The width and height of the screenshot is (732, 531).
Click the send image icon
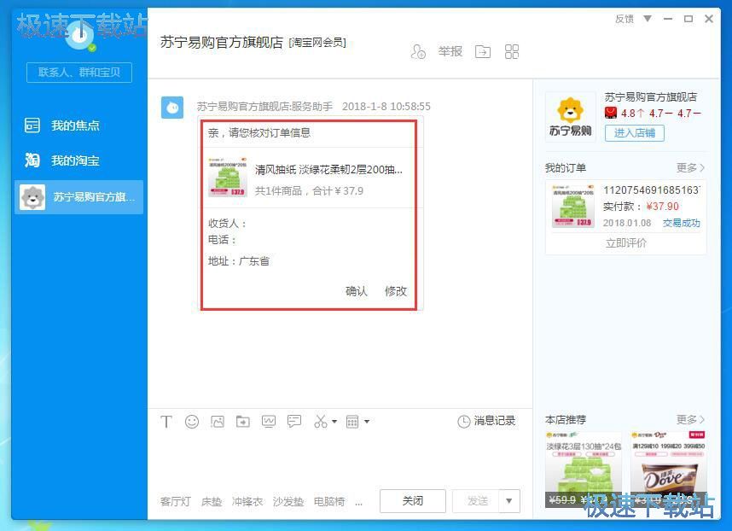click(218, 421)
